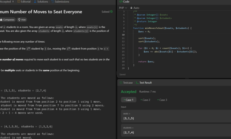Click the Hint lightbulb icon
The height and width of the screenshot is (139, 231).
click(19, 20)
